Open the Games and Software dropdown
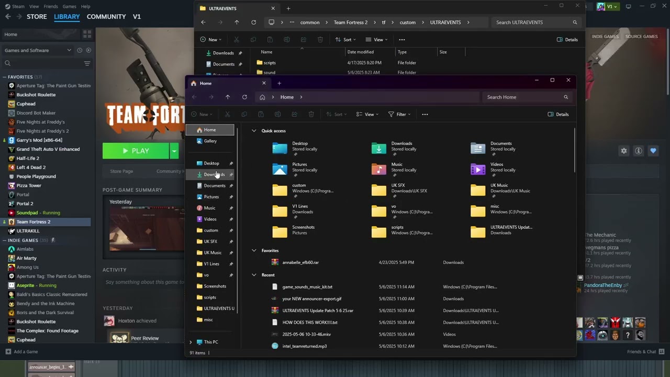 coord(38,50)
